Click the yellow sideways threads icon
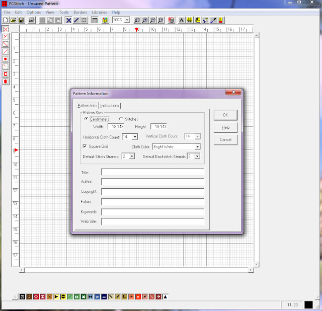The image size is (322, 311). (x=198, y=20)
